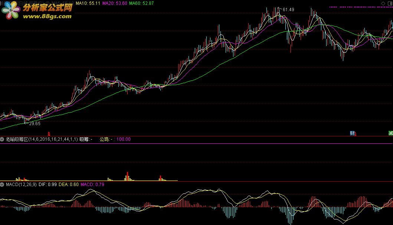This screenshot has height=225, width=393.
Task: Toggle the side panel icon at top right
Action: pos(390,3)
